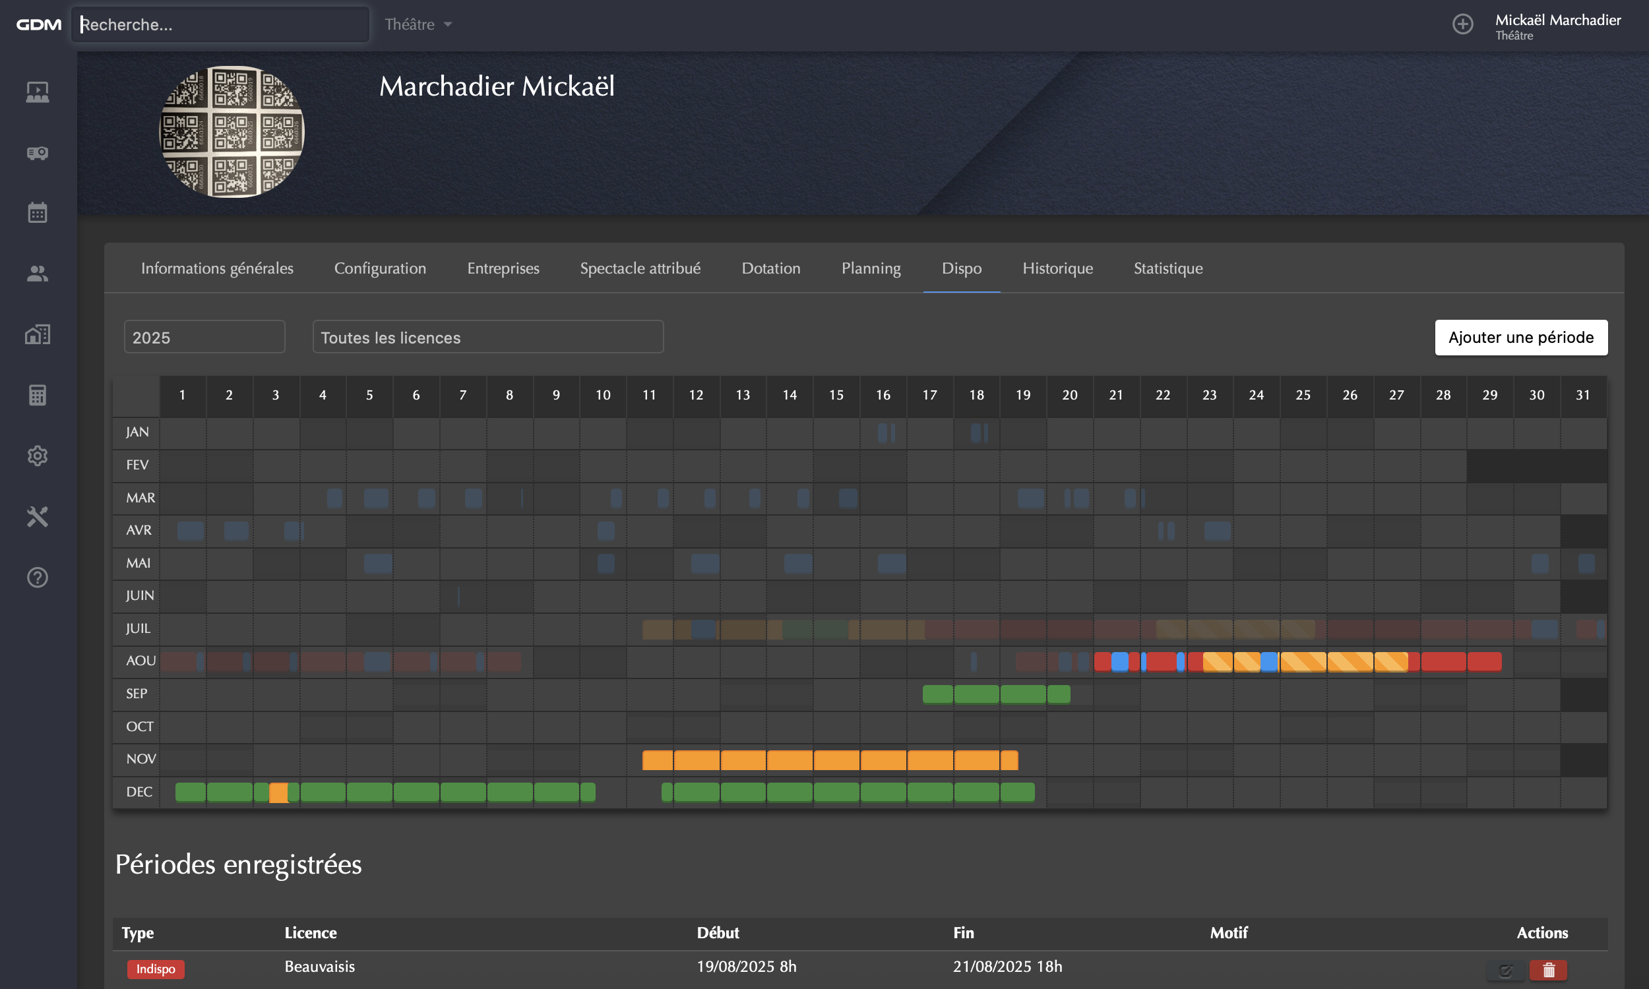Viewport: 1649px width, 989px height.
Task: Open the calendar sidebar icon
Action: pyautogui.click(x=38, y=213)
